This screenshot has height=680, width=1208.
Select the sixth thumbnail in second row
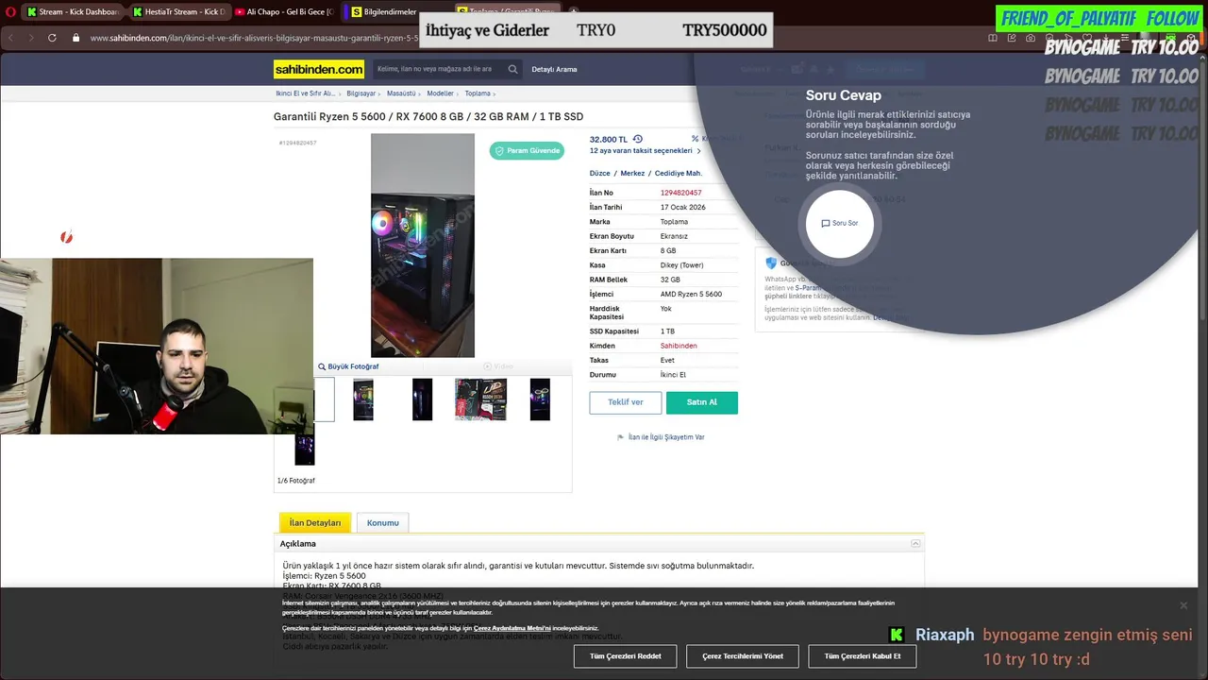coord(305,449)
